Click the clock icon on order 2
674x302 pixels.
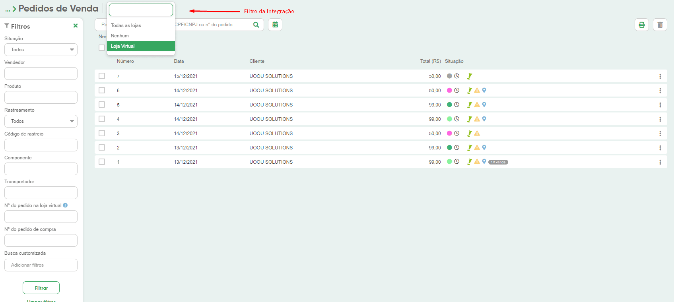click(457, 148)
